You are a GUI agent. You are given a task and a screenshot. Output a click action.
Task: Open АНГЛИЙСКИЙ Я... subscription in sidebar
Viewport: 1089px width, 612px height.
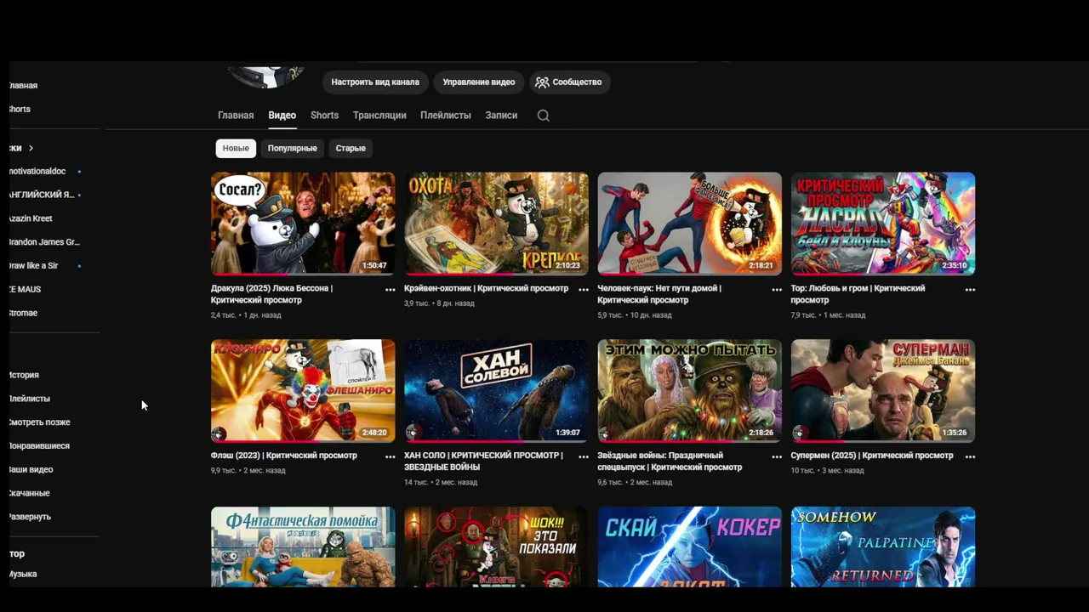(42, 195)
